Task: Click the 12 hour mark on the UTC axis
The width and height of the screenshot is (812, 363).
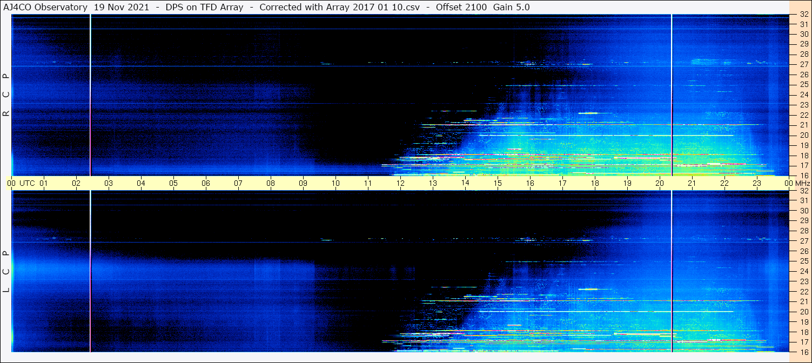Action: (x=400, y=183)
